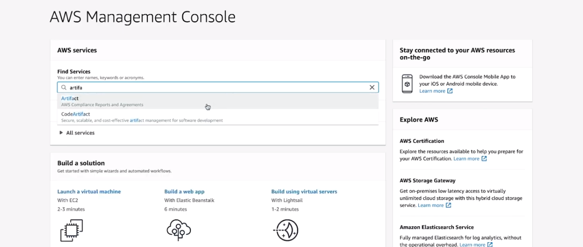Open external link icon beside mobile app Learn more

click(x=450, y=91)
